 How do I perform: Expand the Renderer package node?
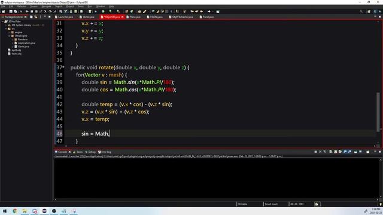point(12,39)
